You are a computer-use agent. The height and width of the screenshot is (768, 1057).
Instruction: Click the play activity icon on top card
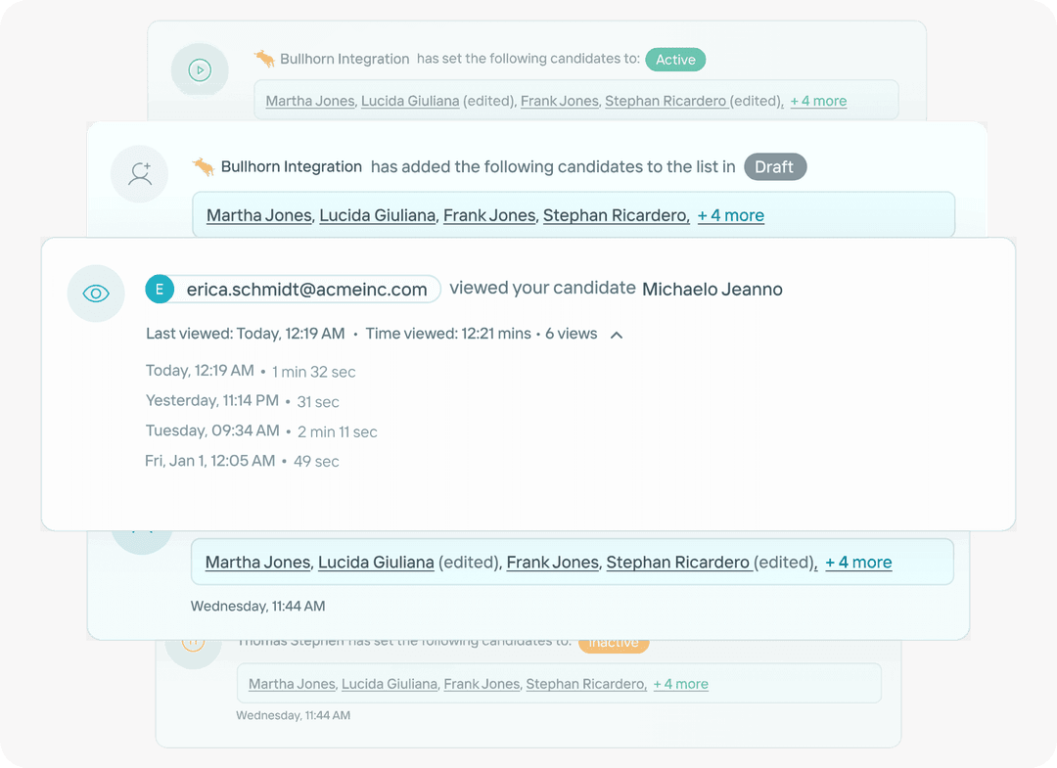(x=200, y=70)
